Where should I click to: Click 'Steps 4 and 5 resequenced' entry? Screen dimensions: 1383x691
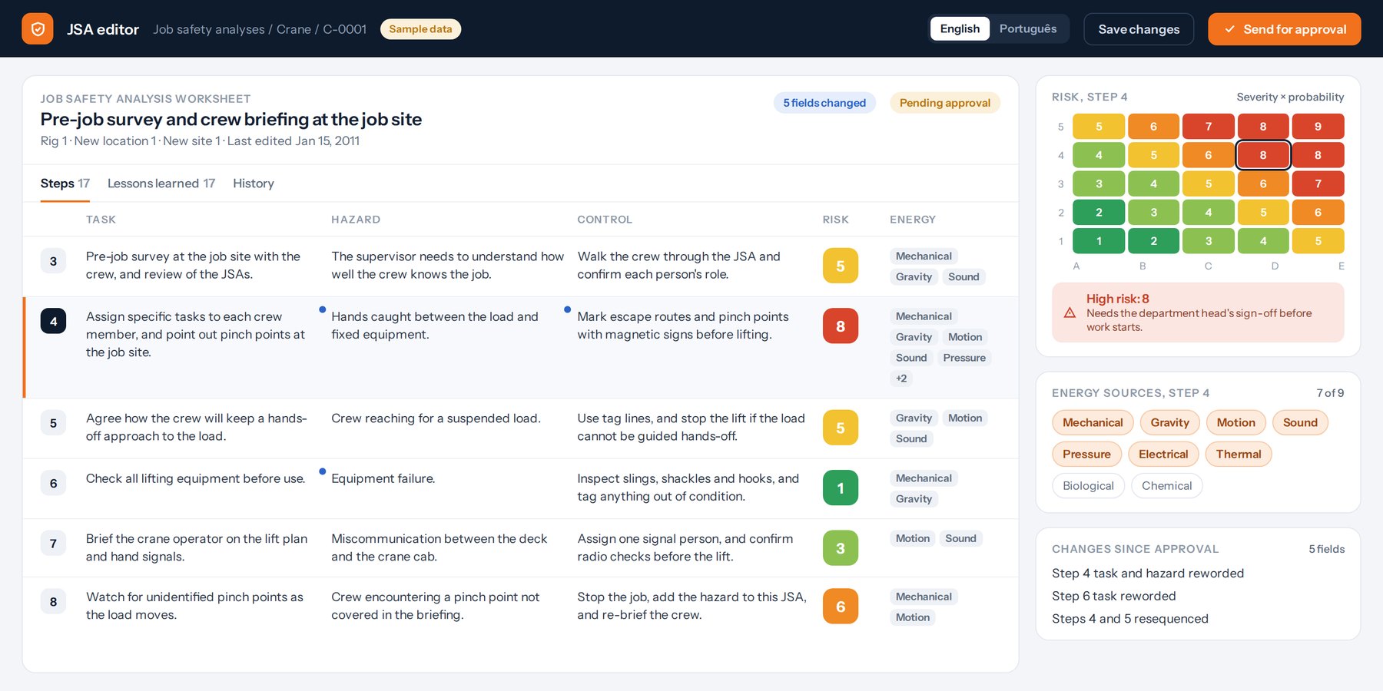pos(1129,619)
